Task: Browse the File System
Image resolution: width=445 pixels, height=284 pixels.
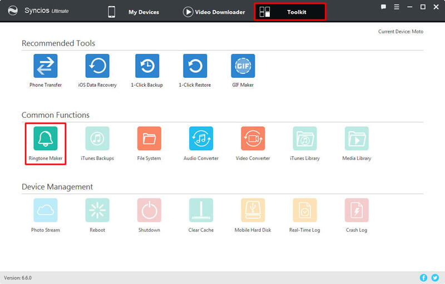Action: tap(149, 139)
